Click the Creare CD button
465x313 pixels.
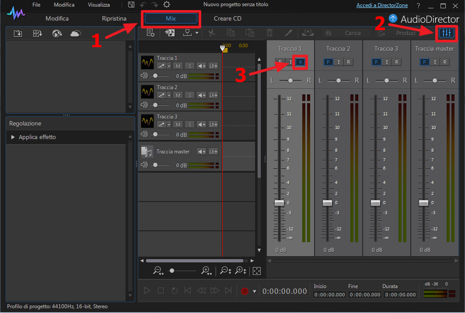[227, 18]
